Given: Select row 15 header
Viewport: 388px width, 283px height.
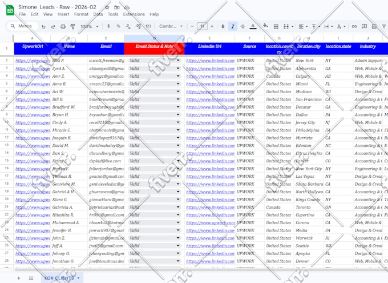Looking at the screenshot, I should click(7, 161).
